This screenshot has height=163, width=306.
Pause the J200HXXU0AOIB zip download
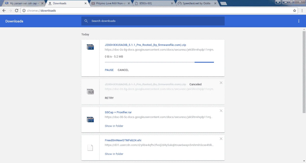[109, 70]
